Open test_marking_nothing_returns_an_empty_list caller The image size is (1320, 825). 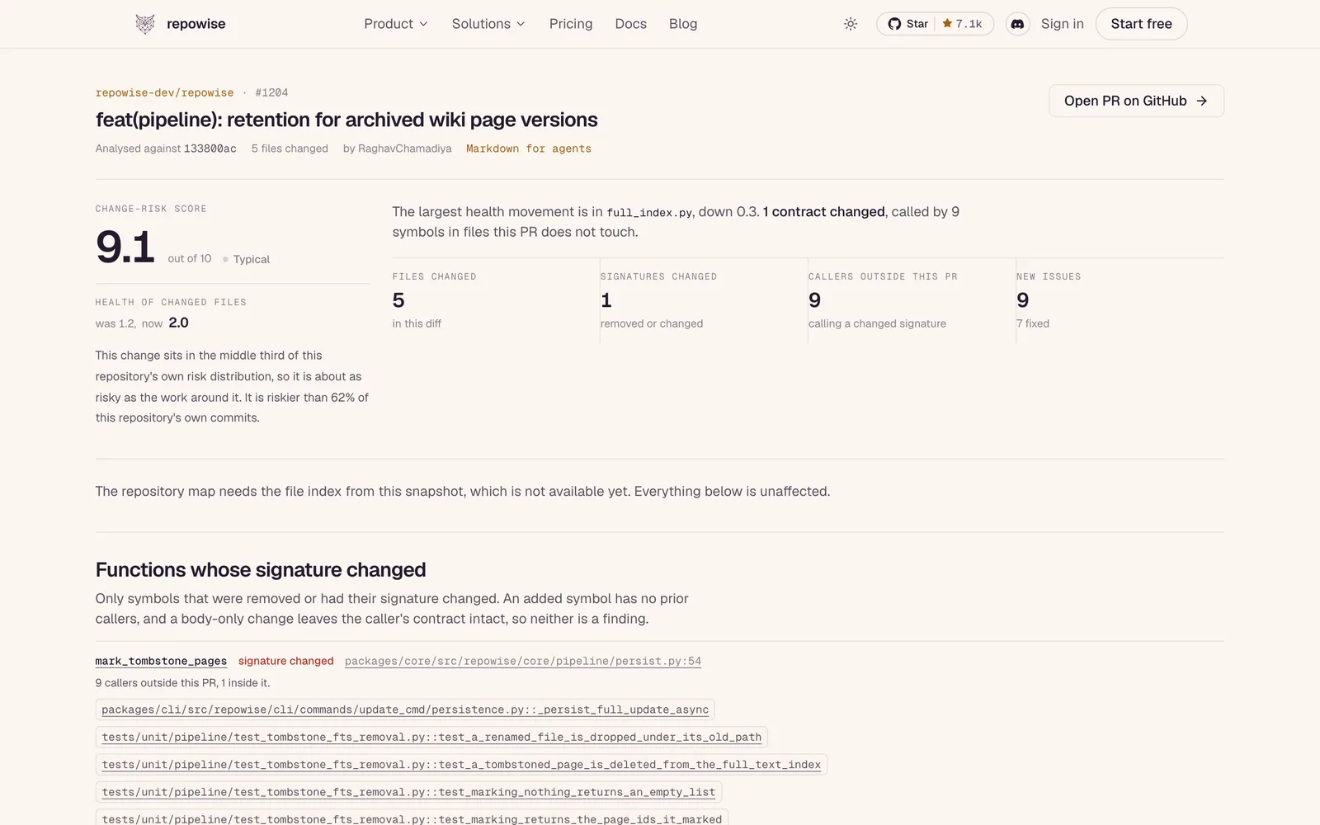point(408,792)
